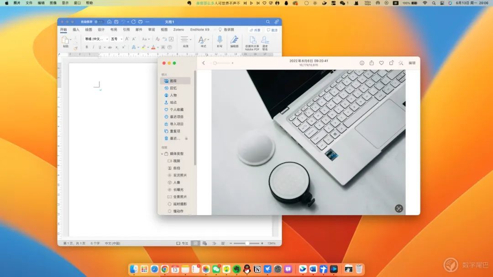
Task: Click the Word zoom slider in status bar
Action: point(247,243)
